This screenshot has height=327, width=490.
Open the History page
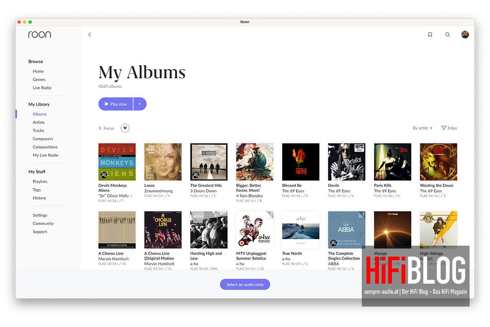click(39, 197)
